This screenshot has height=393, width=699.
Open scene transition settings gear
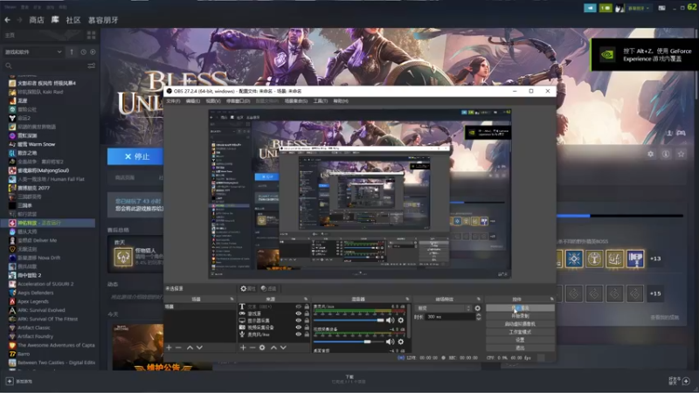click(477, 308)
